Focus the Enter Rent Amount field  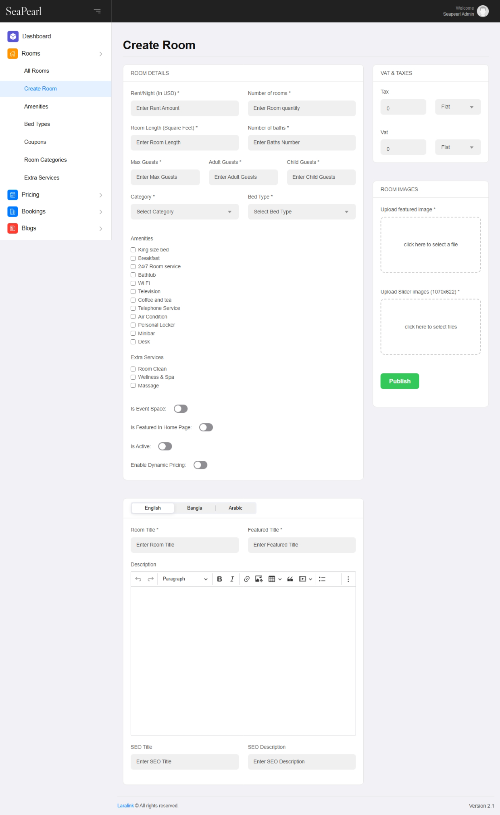[184, 108]
